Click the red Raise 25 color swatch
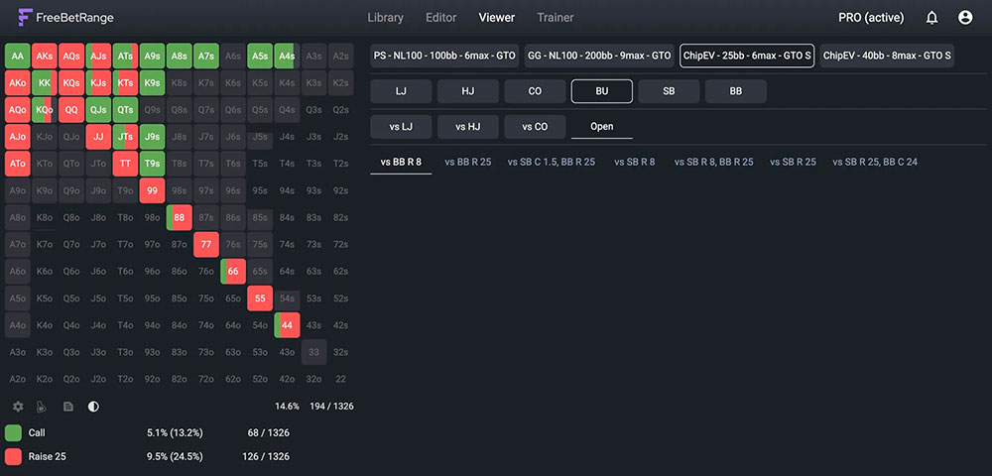 13,456
